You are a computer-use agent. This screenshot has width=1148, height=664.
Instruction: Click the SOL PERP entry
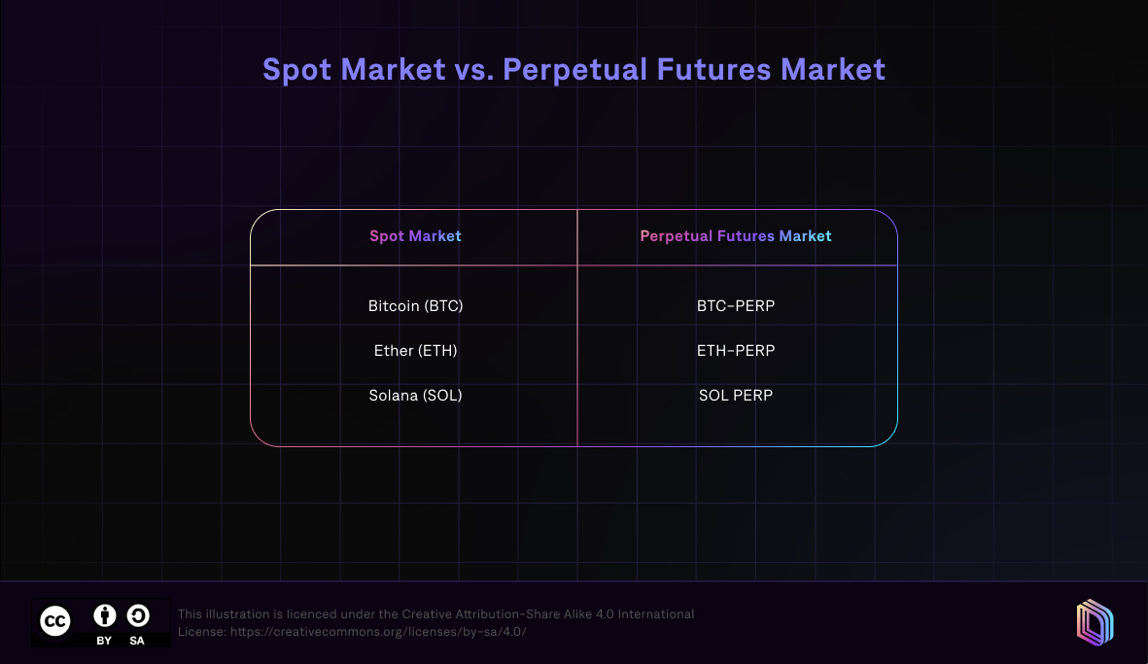pos(736,396)
